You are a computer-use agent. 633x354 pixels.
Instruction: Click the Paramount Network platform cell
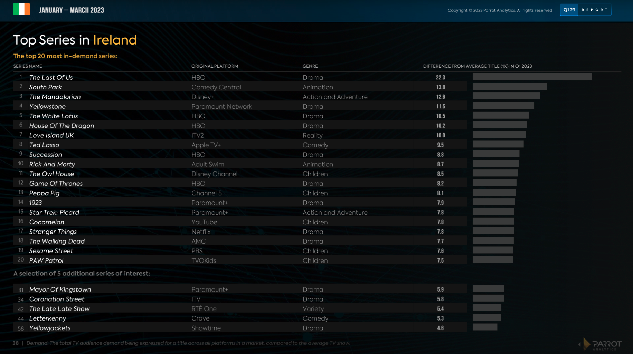coord(222,107)
